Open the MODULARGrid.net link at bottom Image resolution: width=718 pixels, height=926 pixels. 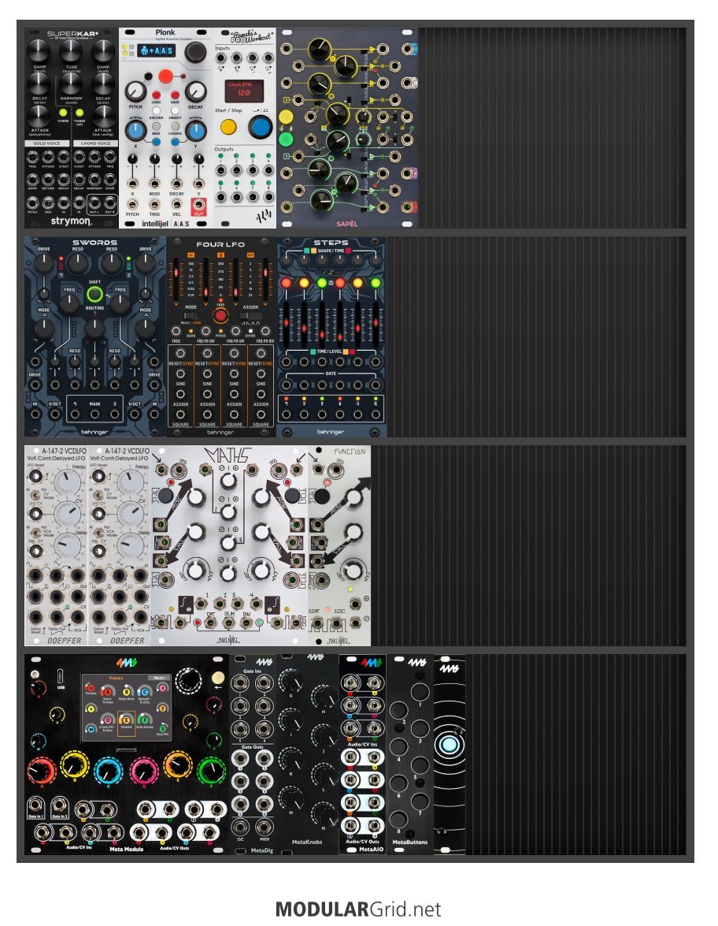(x=358, y=909)
